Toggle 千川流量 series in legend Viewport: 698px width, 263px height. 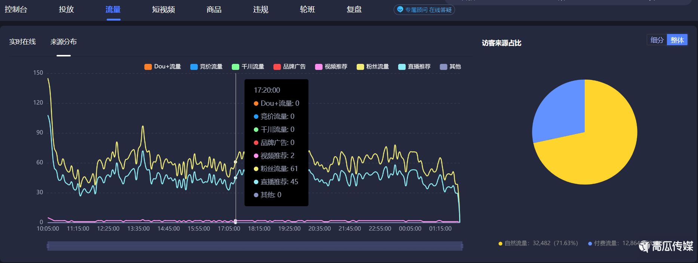click(x=248, y=66)
